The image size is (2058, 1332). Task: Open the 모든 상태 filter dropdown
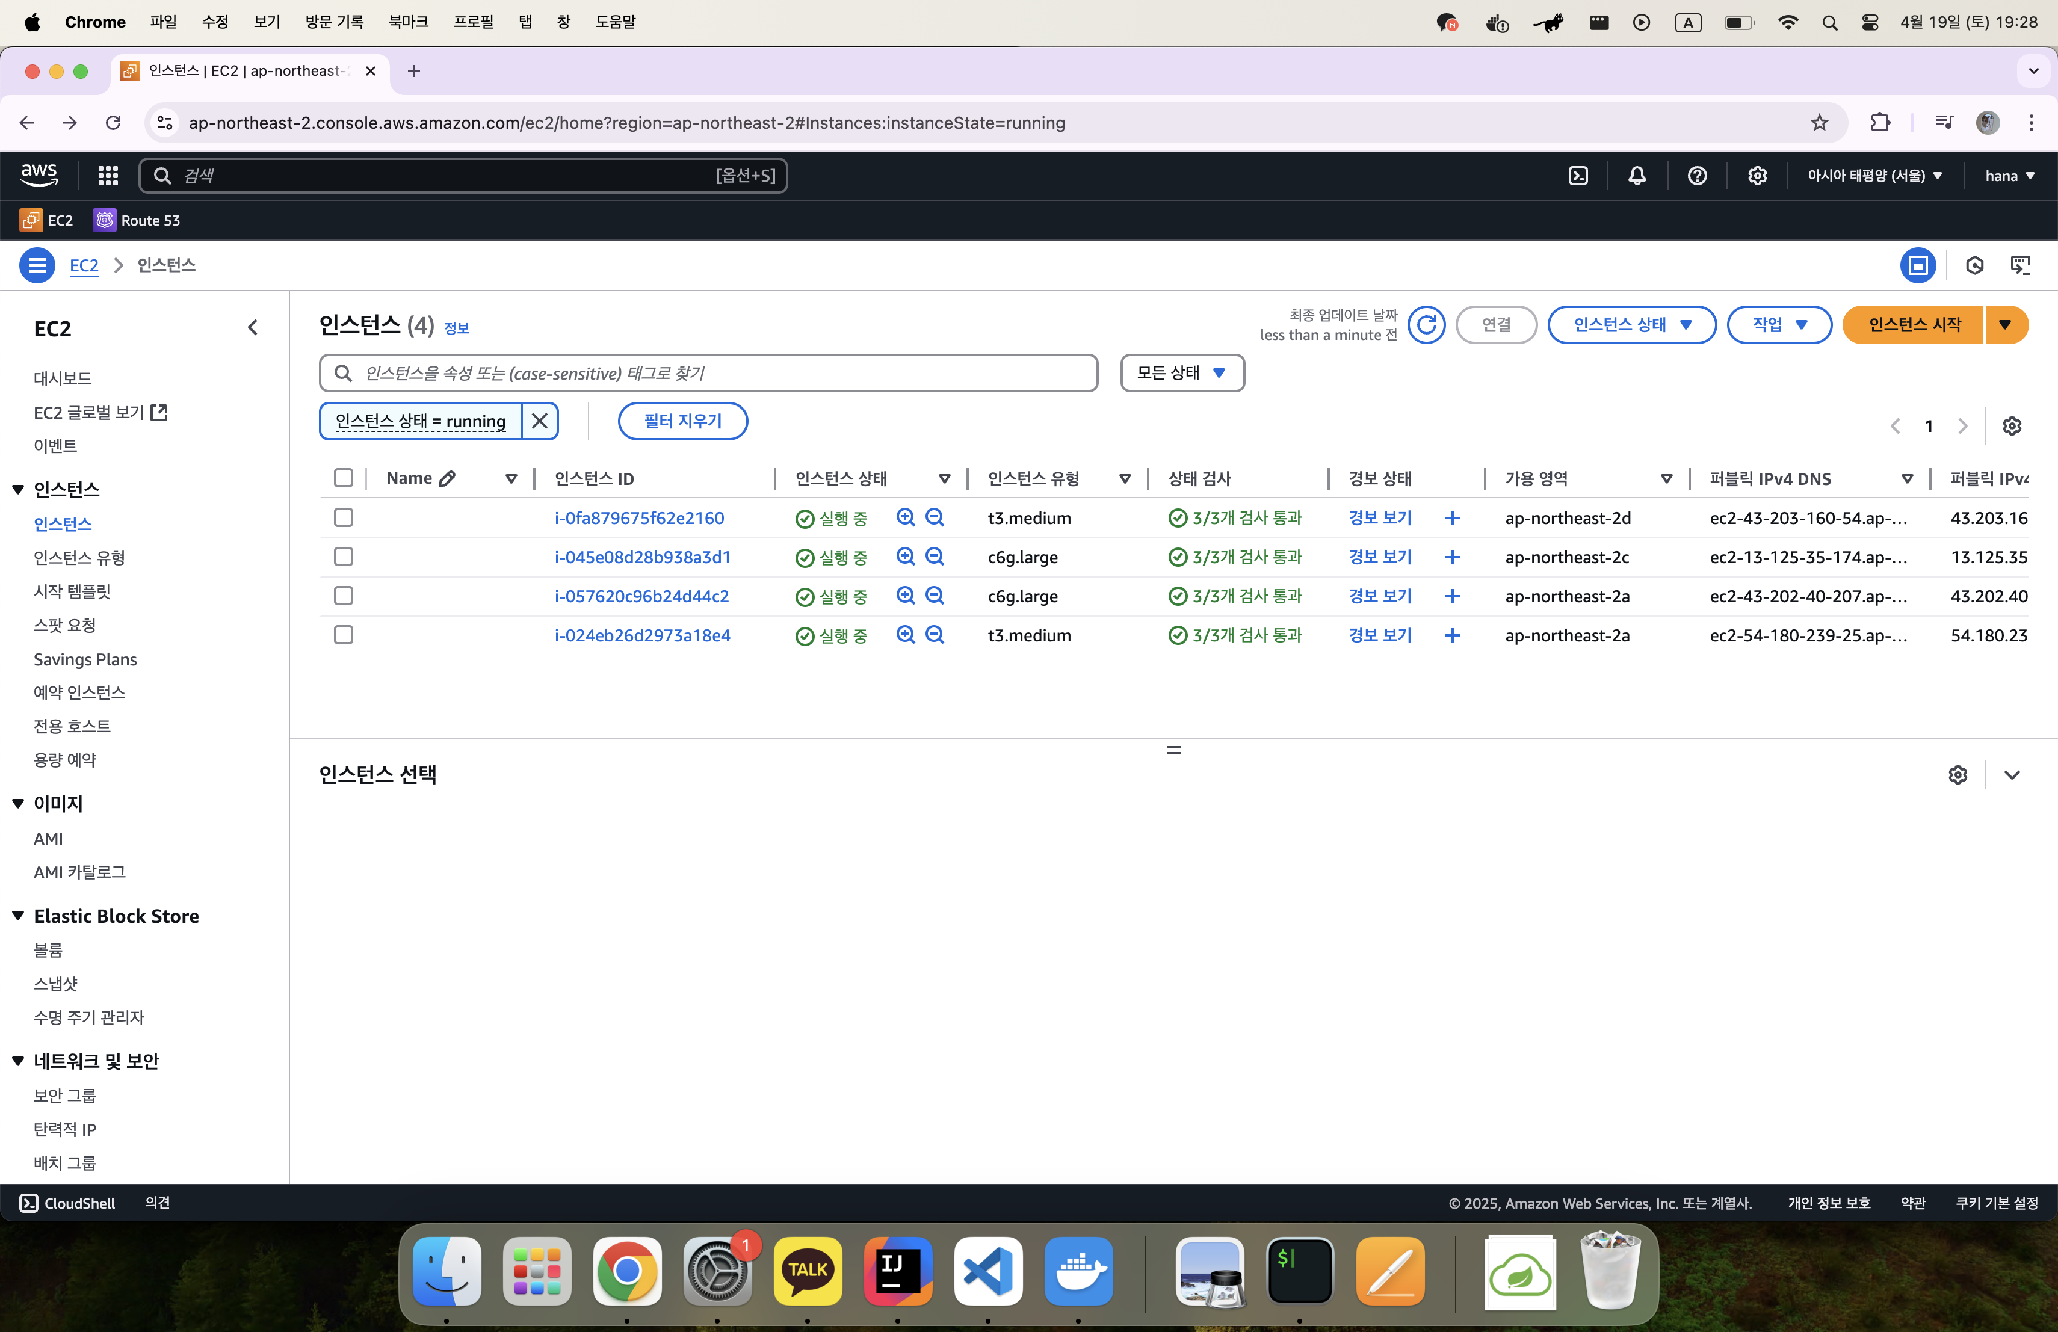coord(1182,374)
